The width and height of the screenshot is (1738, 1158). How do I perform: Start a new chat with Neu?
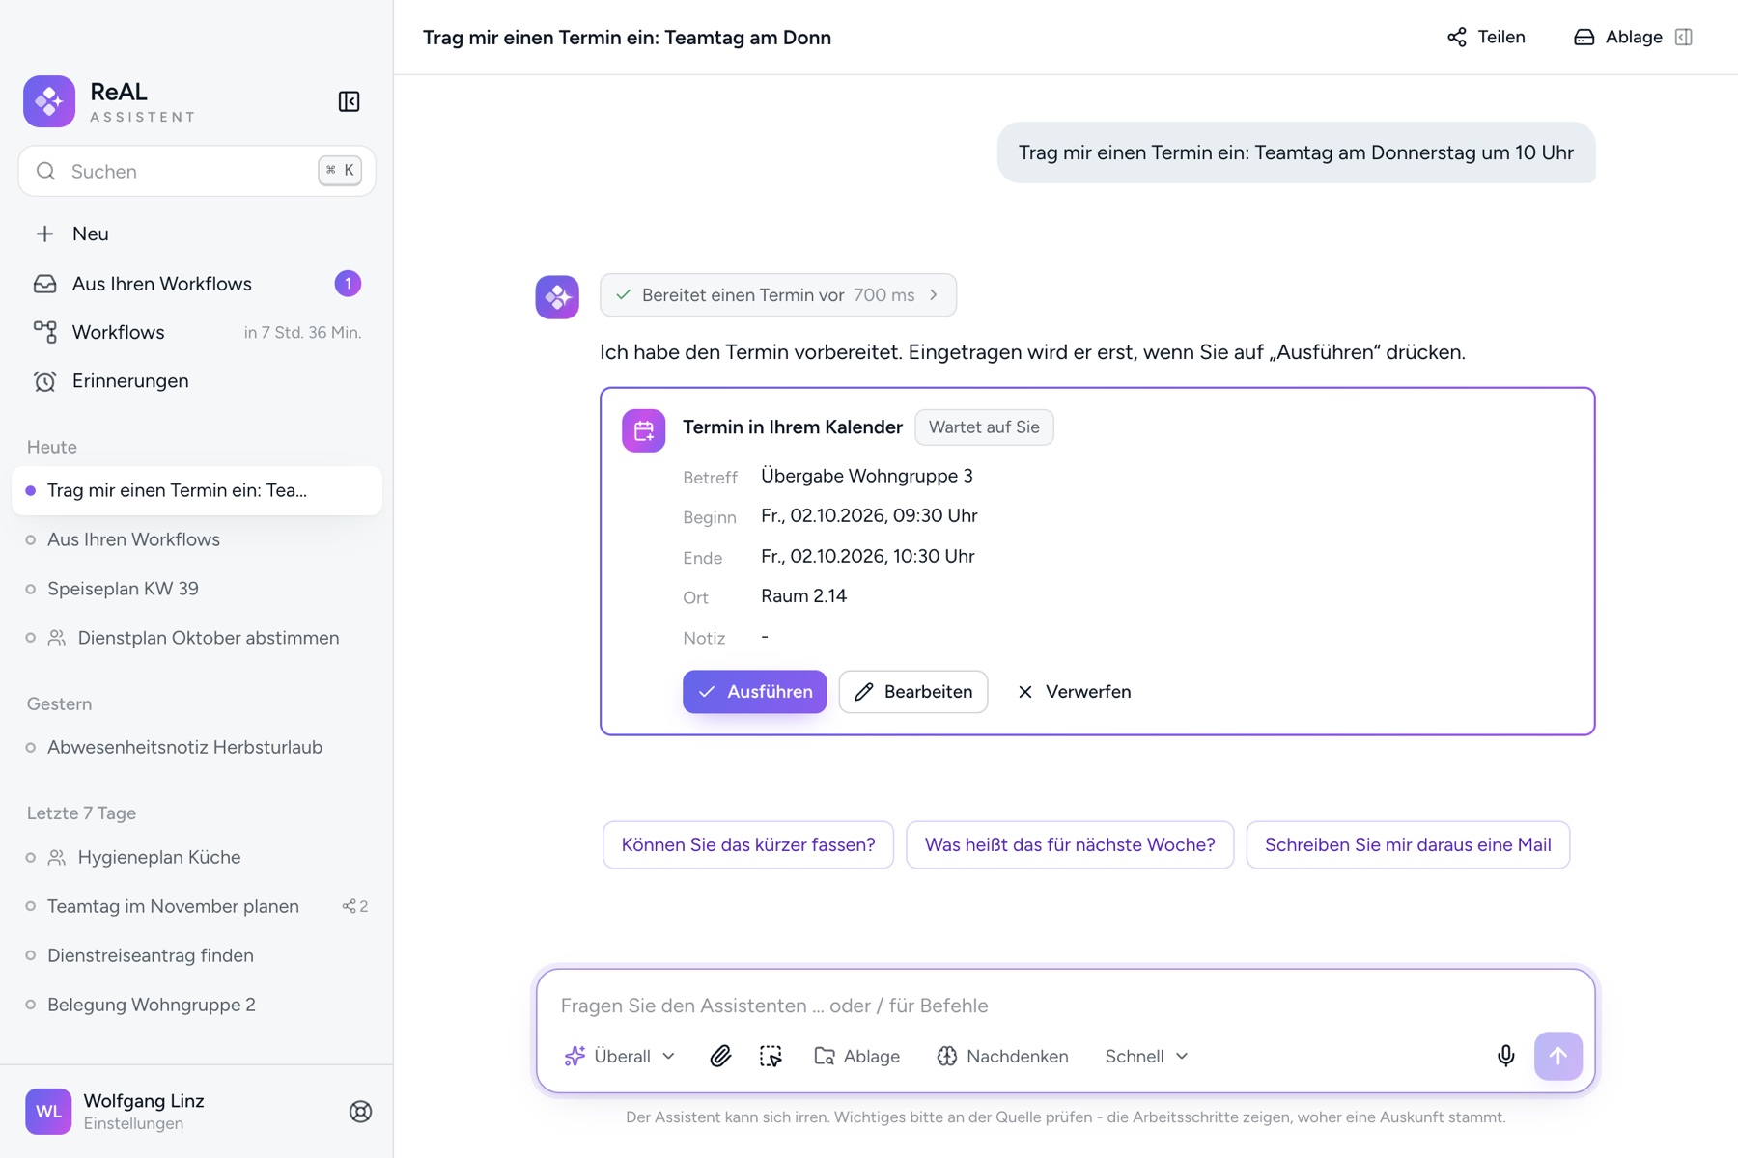pyautogui.click(x=197, y=234)
